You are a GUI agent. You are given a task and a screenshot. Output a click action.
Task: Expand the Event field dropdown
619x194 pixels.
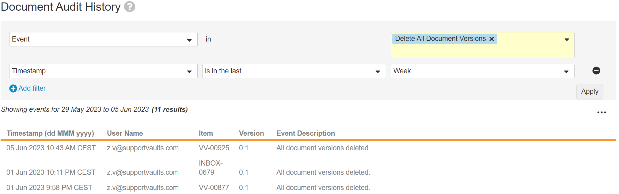pyautogui.click(x=189, y=40)
